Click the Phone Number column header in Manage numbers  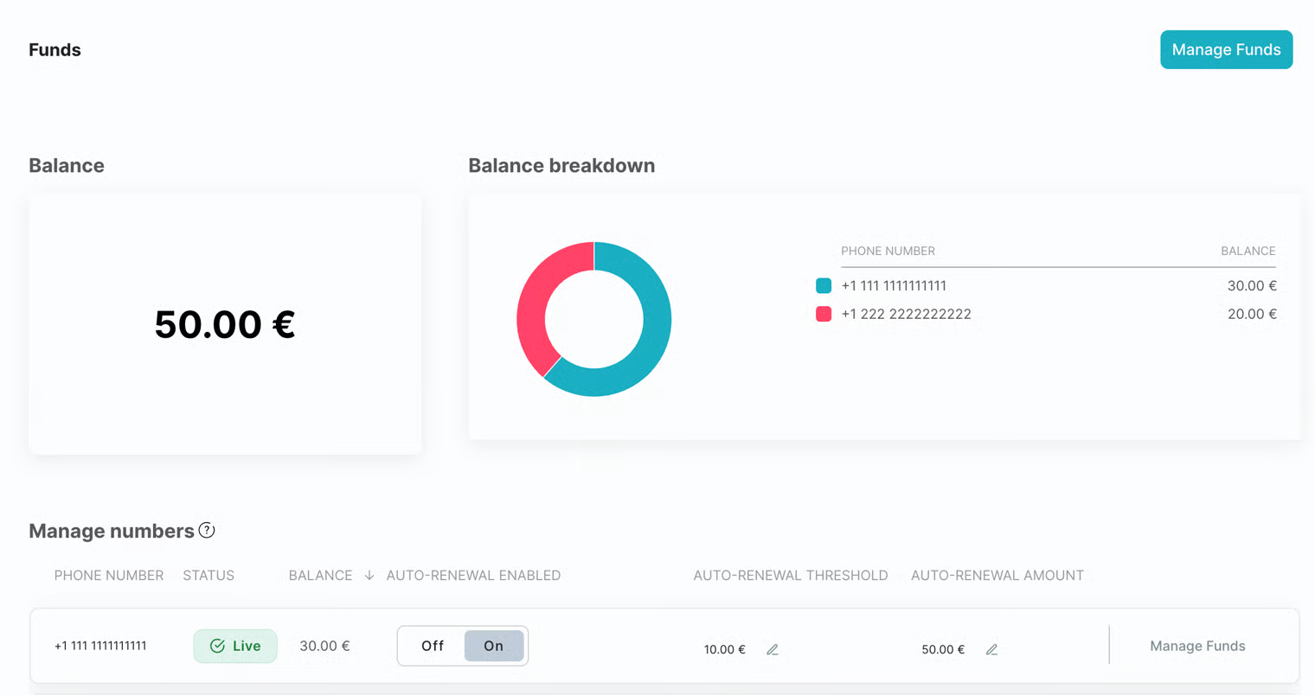(x=109, y=576)
